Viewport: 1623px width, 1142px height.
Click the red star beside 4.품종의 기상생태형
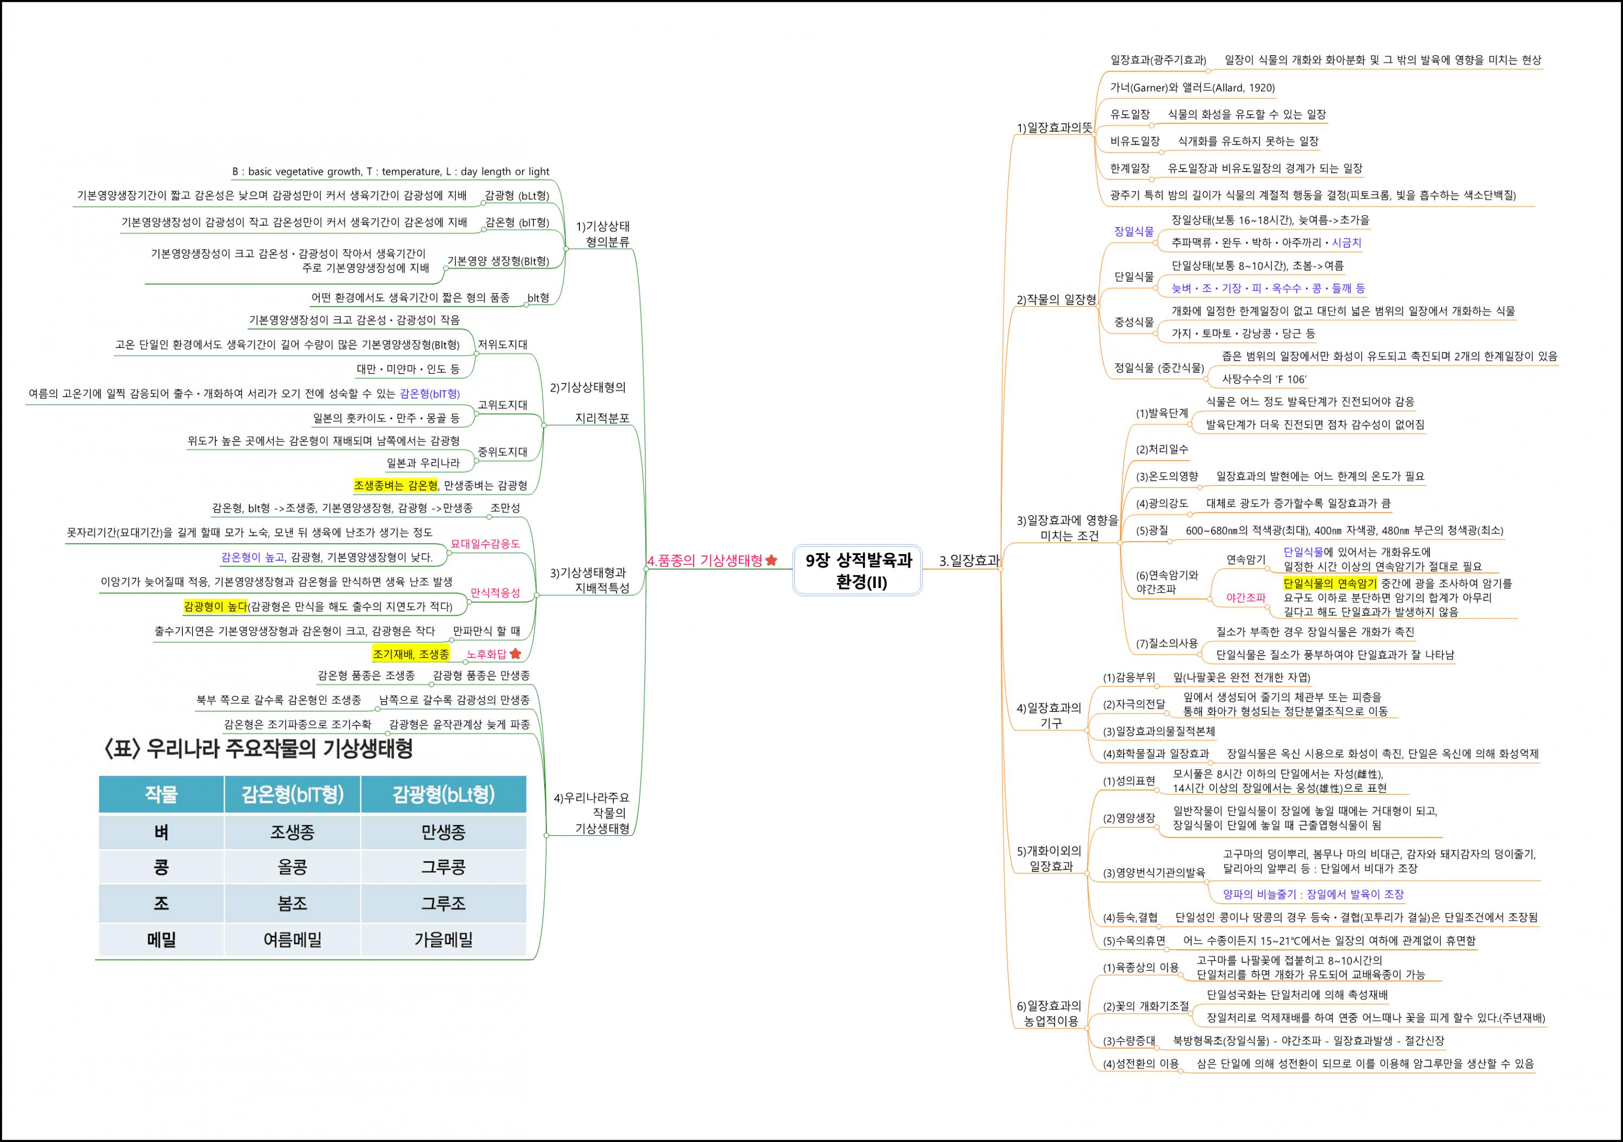771,560
